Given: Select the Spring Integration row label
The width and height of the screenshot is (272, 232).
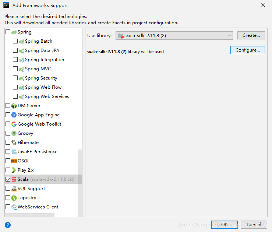Looking at the screenshot, I should pos(45,60).
